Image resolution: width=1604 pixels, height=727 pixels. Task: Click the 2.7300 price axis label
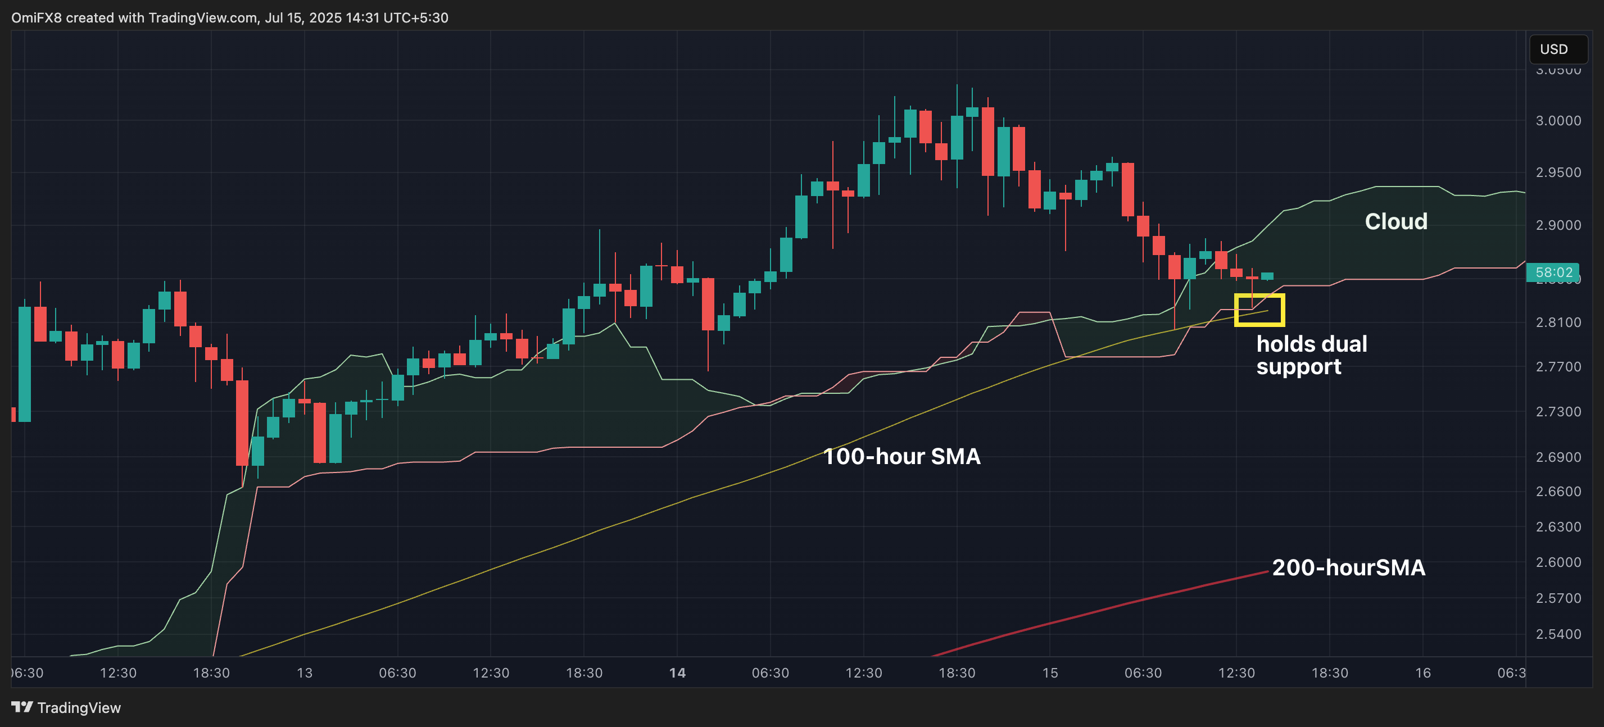pyautogui.click(x=1558, y=411)
